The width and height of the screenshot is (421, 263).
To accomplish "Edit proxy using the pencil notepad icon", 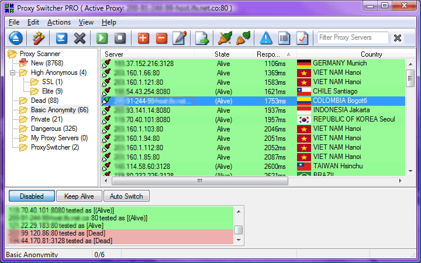I will coord(180,38).
